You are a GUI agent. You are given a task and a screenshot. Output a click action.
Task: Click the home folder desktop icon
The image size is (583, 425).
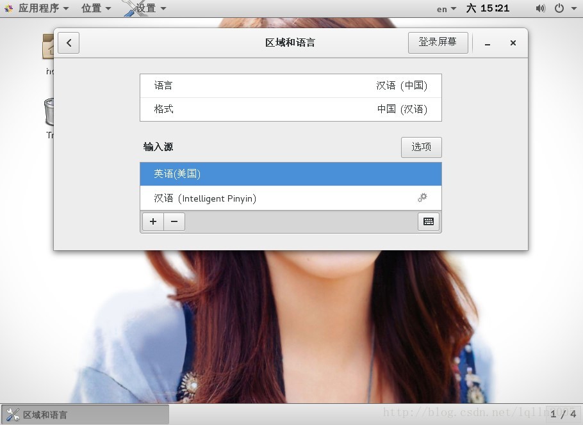[48, 47]
